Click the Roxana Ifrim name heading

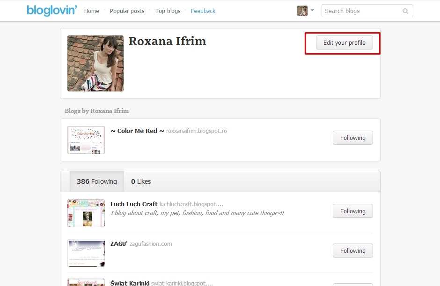click(x=167, y=42)
